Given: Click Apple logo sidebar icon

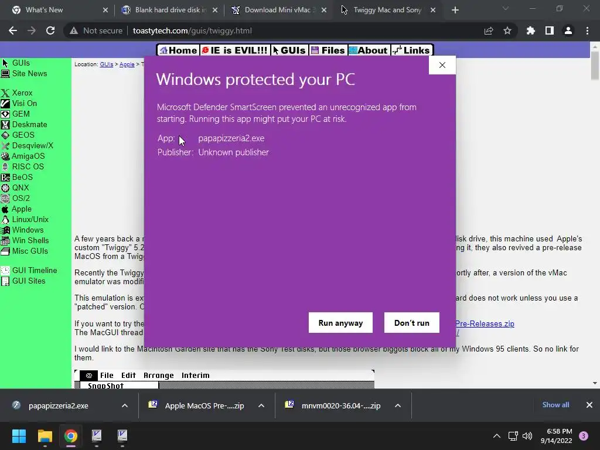Looking at the screenshot, I should [x=5, y=209].
